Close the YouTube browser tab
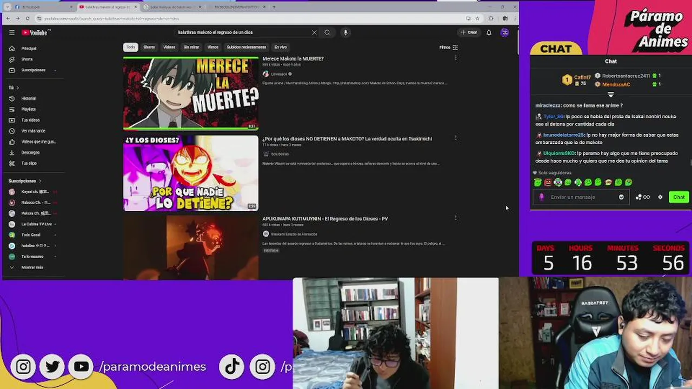This screenshot has width=692, height=389. point(135,7)
